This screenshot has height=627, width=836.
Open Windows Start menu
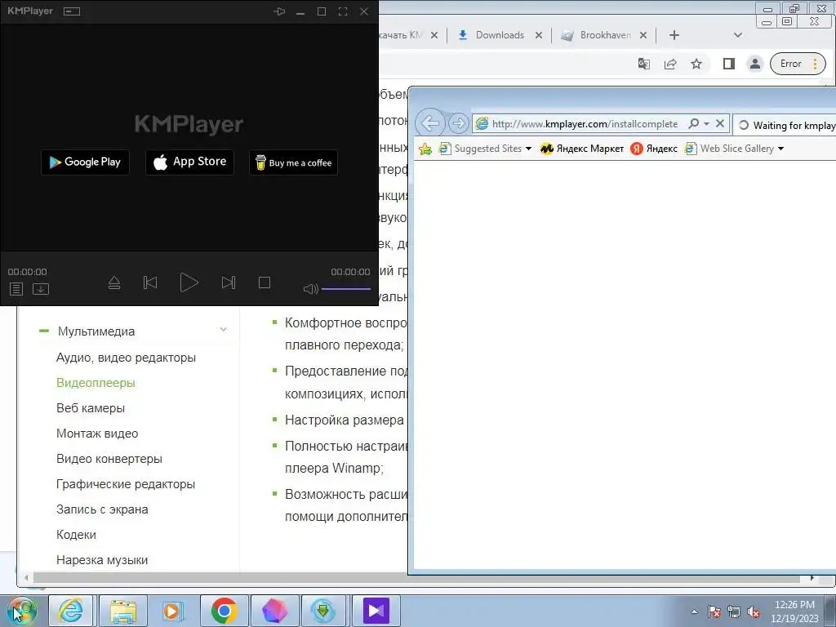tap(21, 611)
